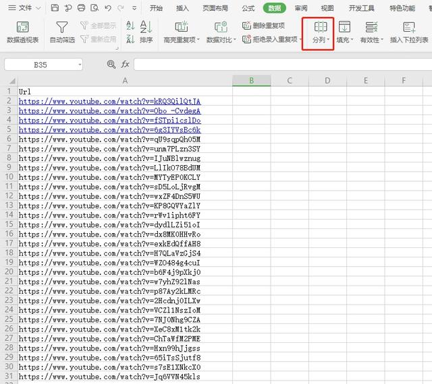This screenshot has height=384, width=432.
Task: Click 拒绝录入重复项 button
Action: (271, 39)
